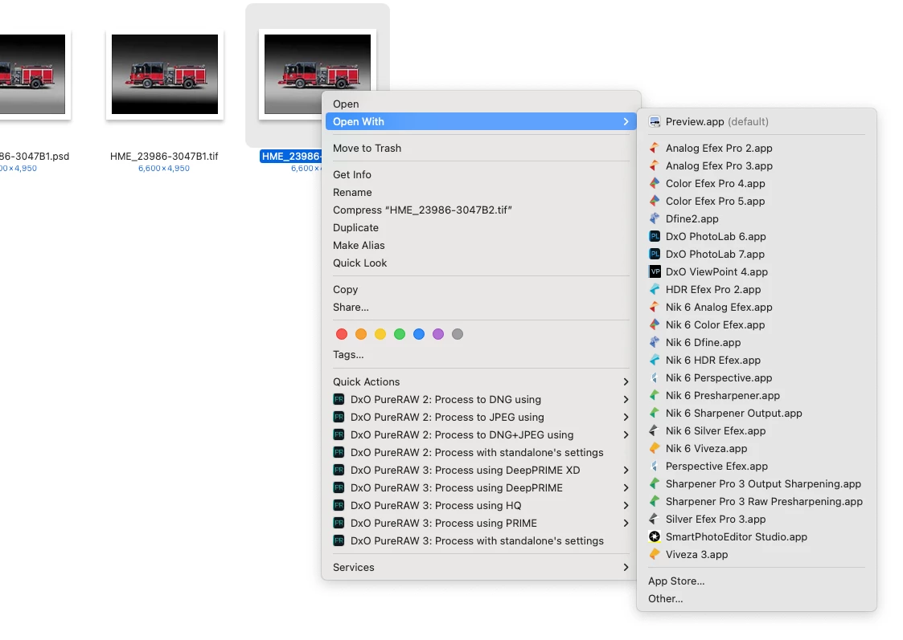Expand the Quick Actions submenu arrow
This screenshot has height=640, width=903.
[x=626, y=381]
